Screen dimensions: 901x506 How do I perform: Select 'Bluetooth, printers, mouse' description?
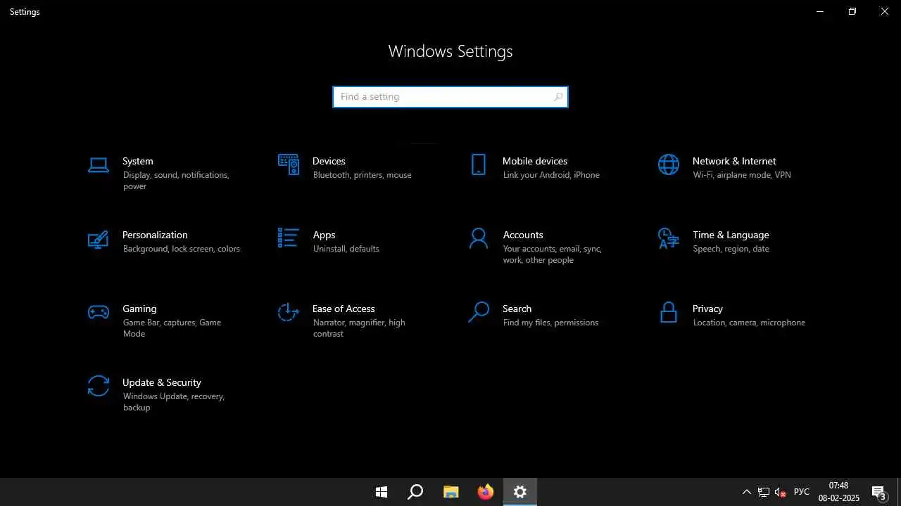point(363,175)
